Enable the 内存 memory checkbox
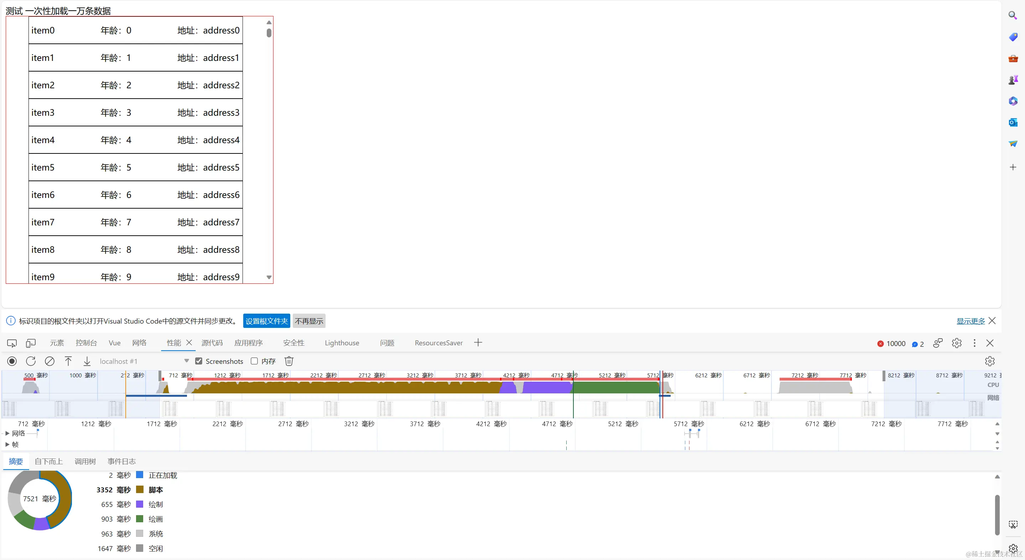 (x=254, y=361)
